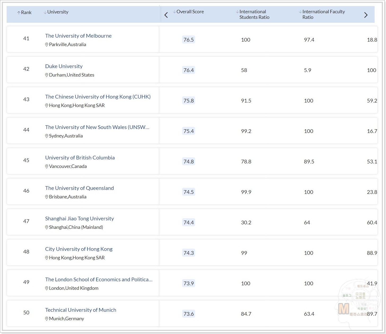Viewport: 386px width, 334px height.
Task: Sort by International Faculty Ratio column
Action: [322, 14]
